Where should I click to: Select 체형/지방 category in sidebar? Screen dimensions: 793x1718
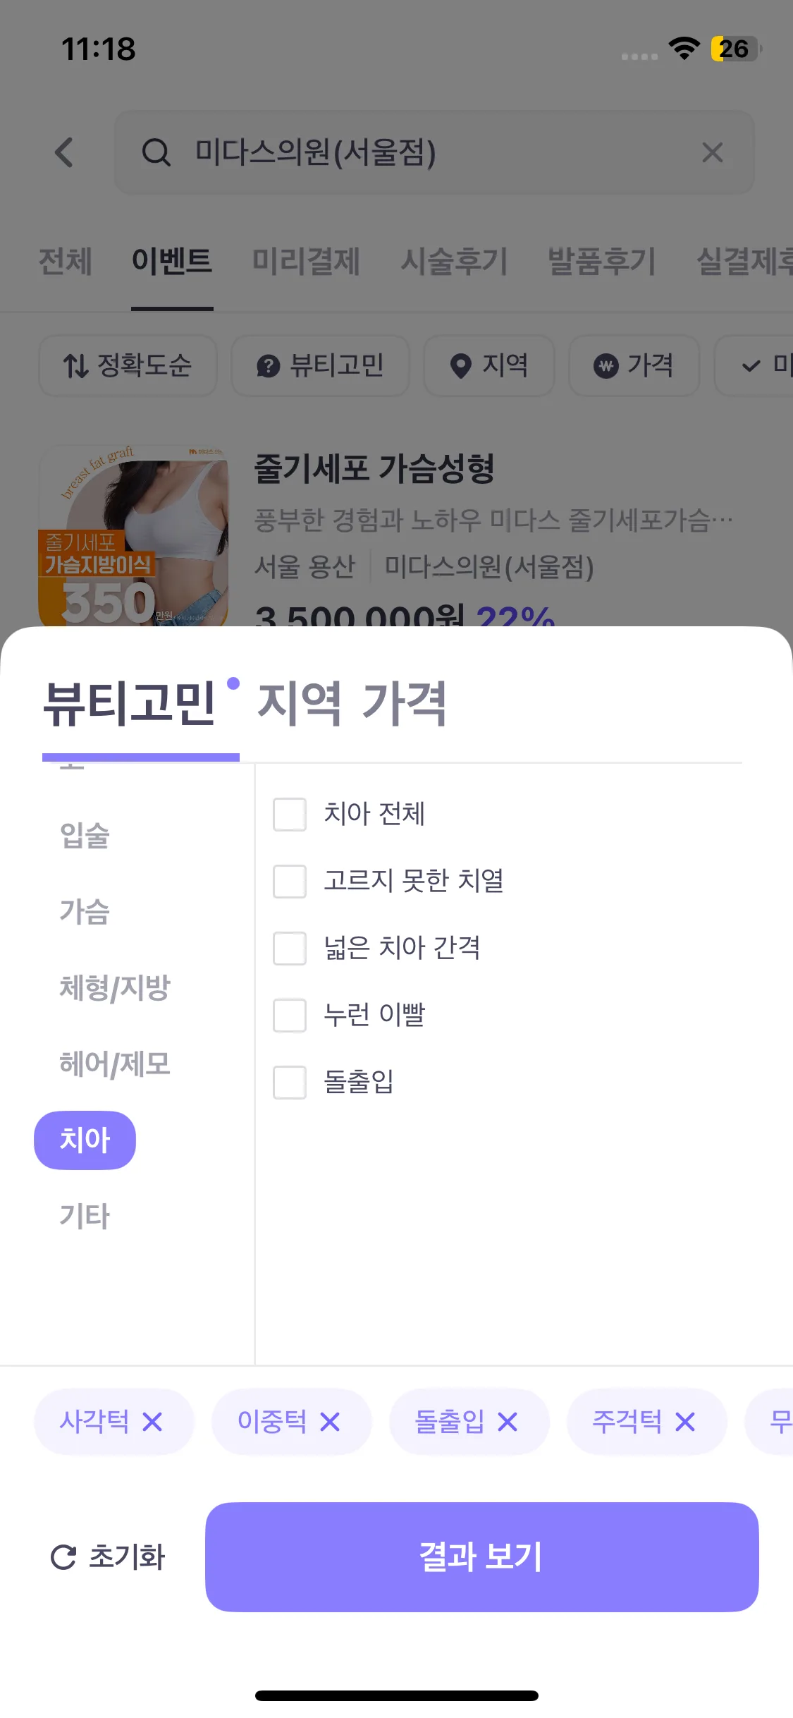[115, 987]
